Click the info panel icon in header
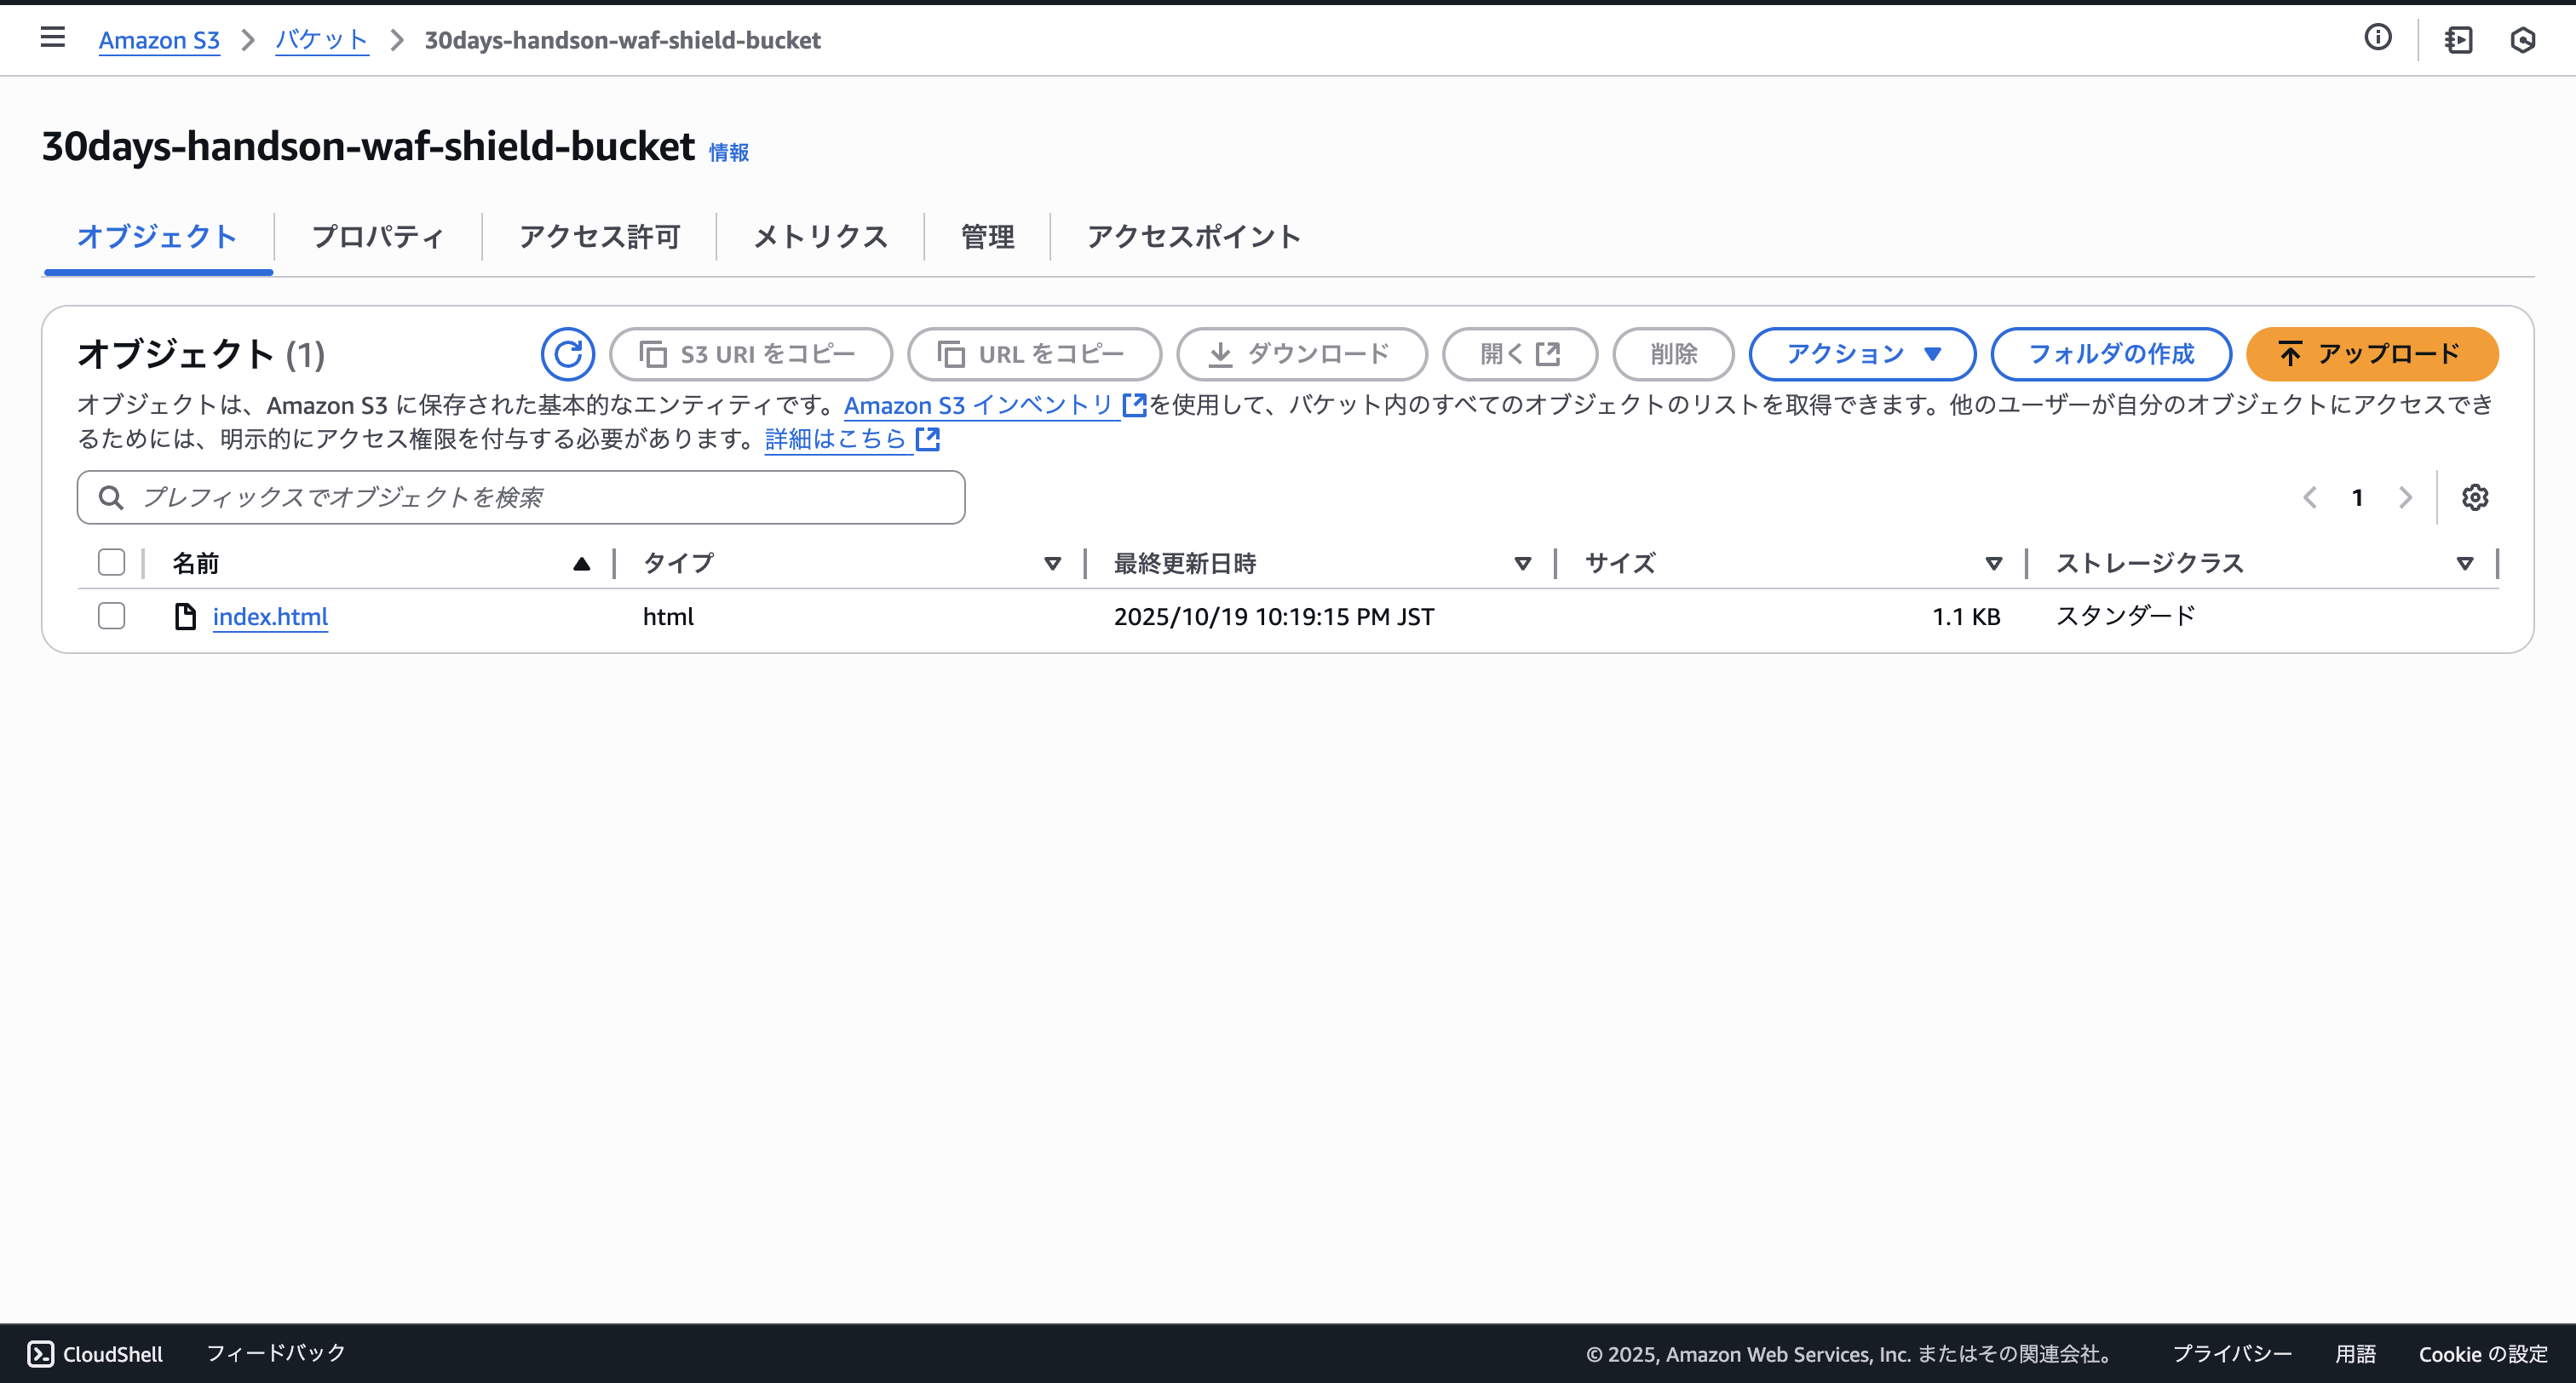The height and width of the screenshot is (1383, 2576). [2377, 38]
